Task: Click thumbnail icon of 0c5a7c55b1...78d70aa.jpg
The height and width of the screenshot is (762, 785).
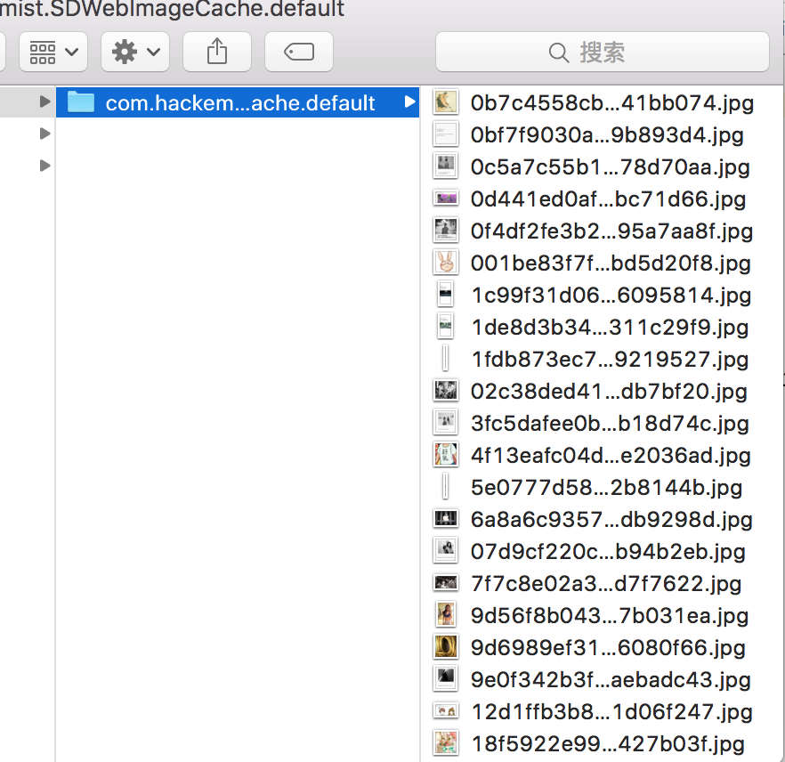Action: coord(445,166)
